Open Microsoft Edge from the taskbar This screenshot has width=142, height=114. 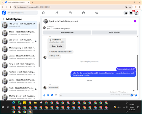point(14,103)
